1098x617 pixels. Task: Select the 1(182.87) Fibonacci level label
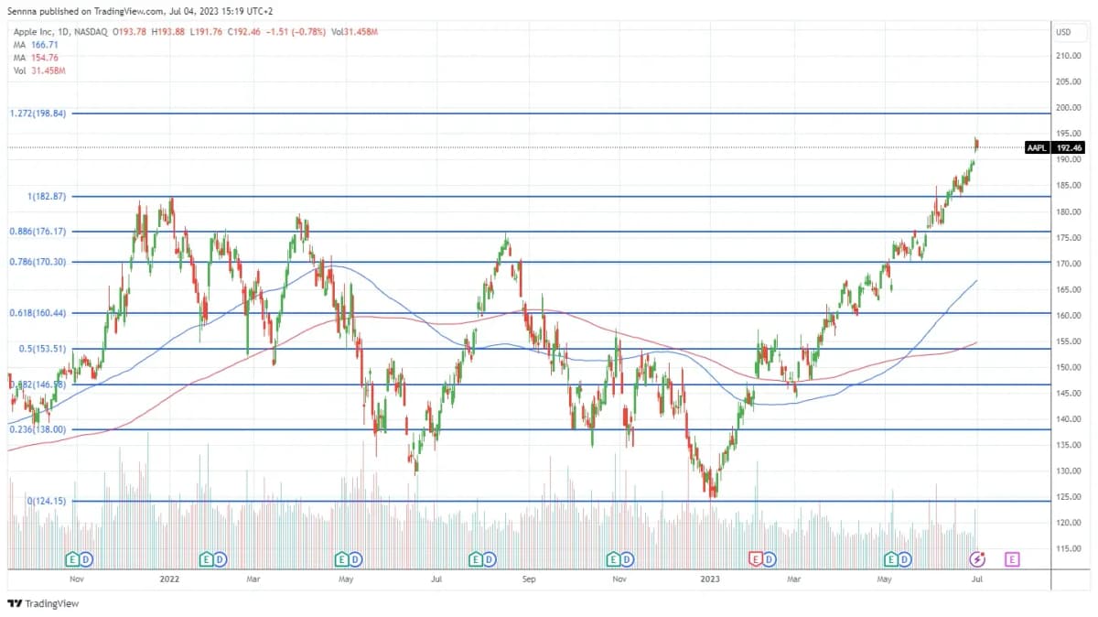click(45, 197)
